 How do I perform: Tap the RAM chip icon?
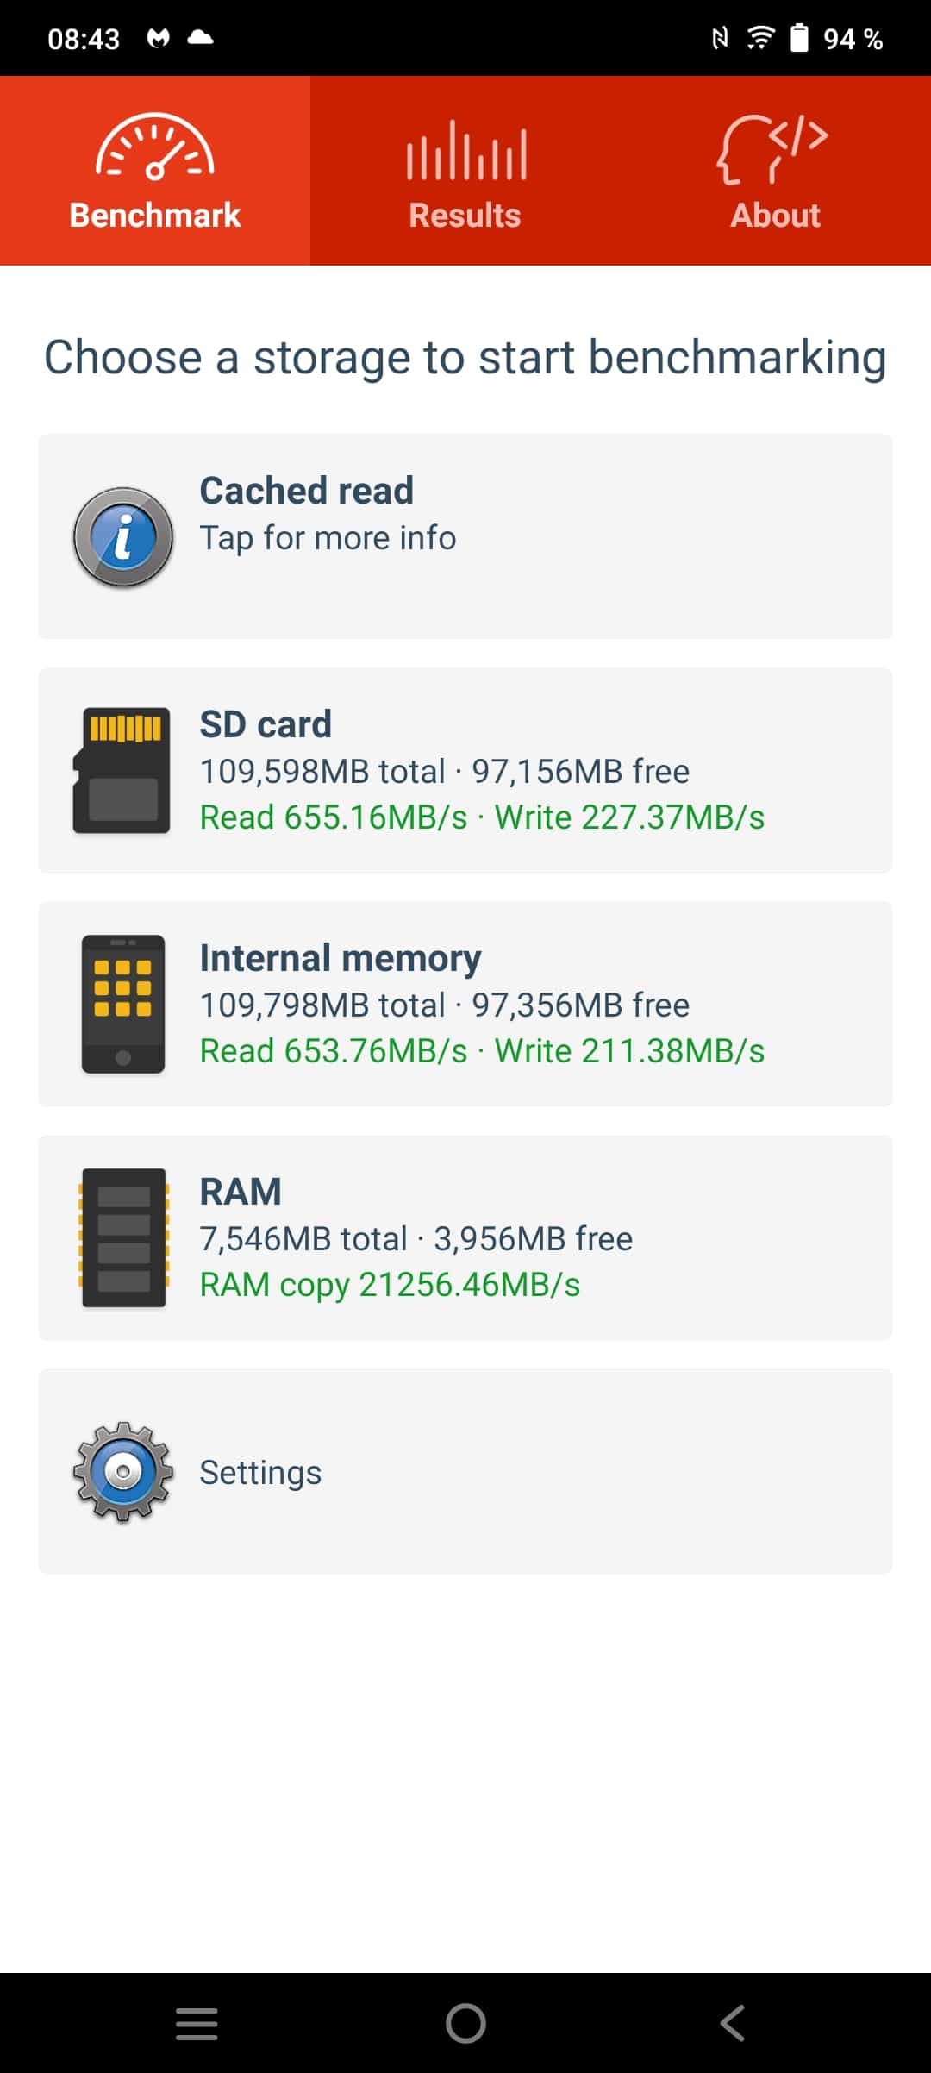click(x=123, y=1237)
